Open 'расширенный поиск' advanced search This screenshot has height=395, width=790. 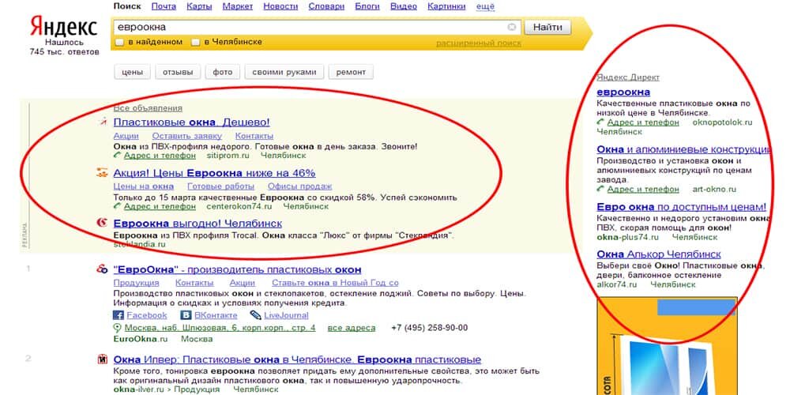pos(479,43)
